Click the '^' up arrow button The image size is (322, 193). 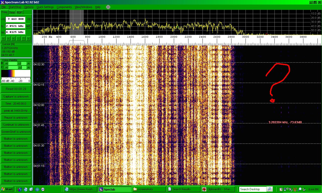tap(23, 38)
